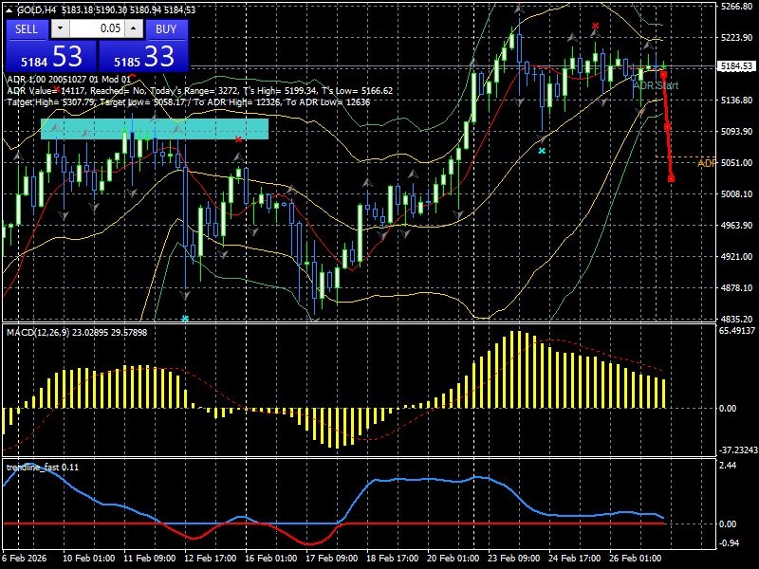Screen dimensions: 759x569
Task: Click the '23 Feb 09:00' time label
Action: (513, 559)
